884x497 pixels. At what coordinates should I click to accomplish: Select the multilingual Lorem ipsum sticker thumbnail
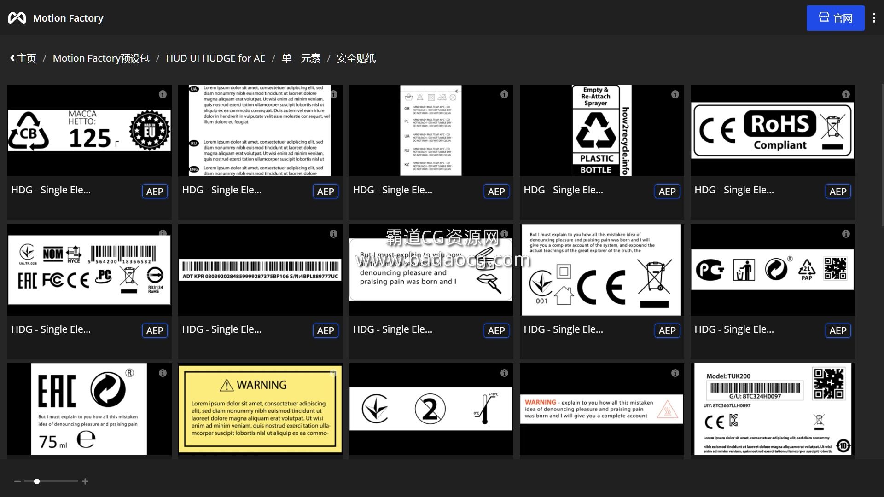click(260, 131)
